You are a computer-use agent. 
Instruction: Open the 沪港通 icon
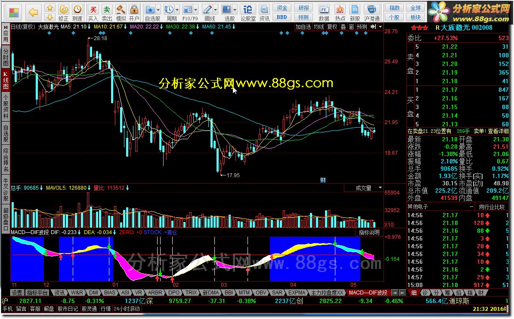tap(372, 13)
